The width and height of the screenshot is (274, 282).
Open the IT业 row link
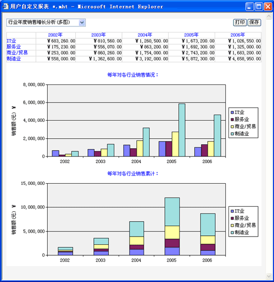coord(12,41)
